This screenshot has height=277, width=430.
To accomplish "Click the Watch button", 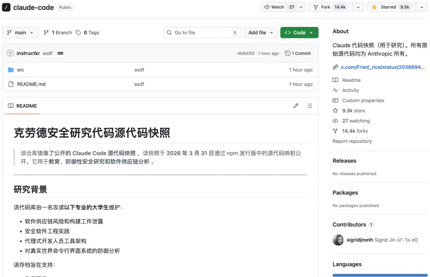I will tap(279, 7).
